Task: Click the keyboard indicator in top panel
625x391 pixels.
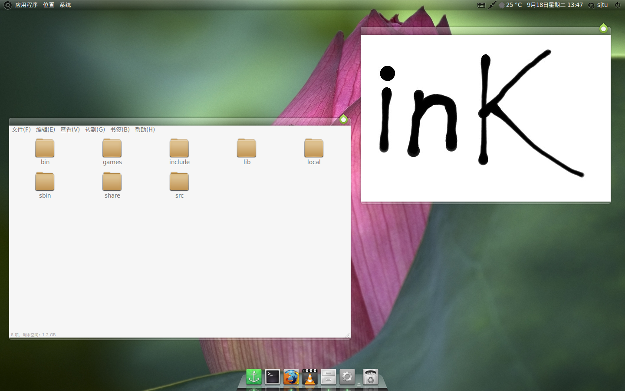Action: coord(481,5)
